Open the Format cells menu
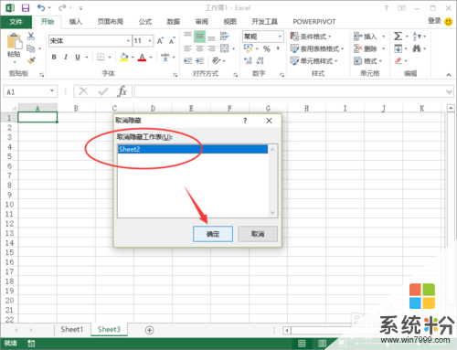 [367, 61]
